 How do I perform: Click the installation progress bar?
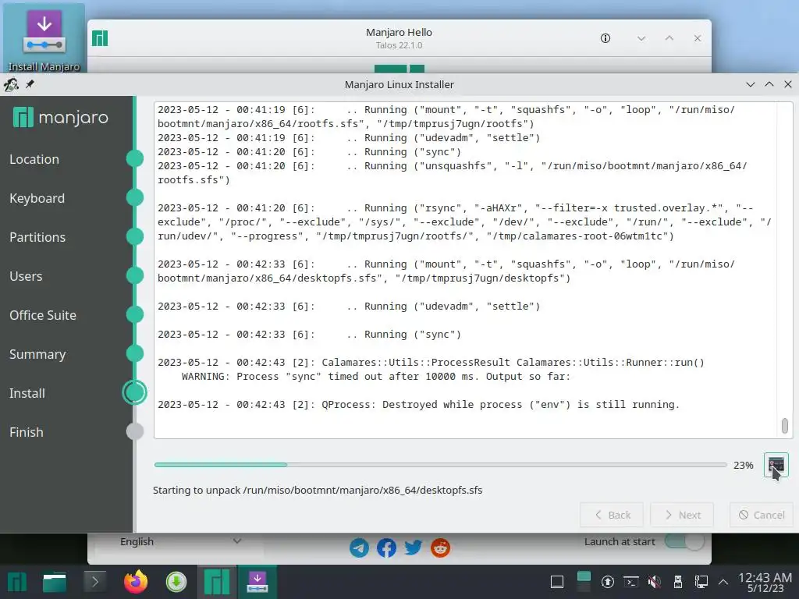pos(440,465)
